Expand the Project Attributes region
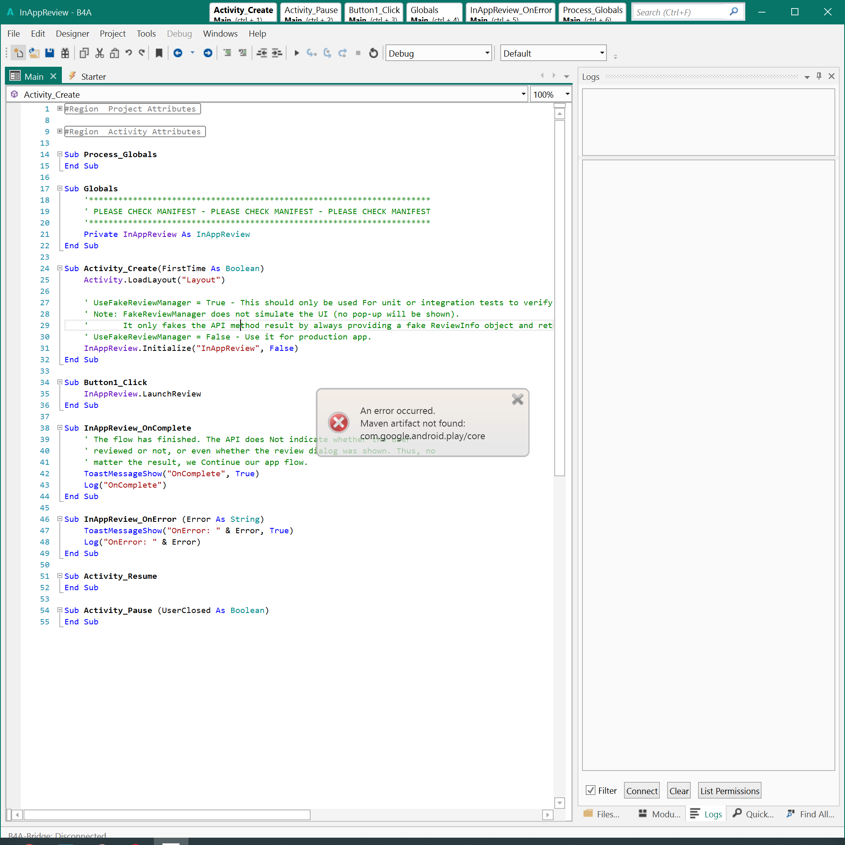This screenshot has width=845, height=845. tap(60, 108)
